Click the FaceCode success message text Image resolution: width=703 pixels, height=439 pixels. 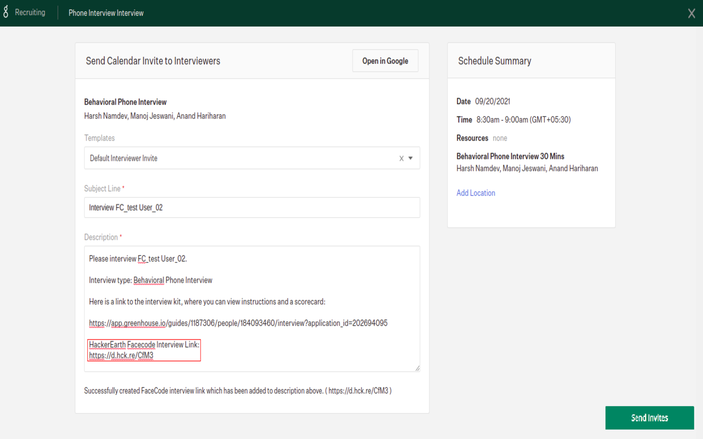(238, 391)
